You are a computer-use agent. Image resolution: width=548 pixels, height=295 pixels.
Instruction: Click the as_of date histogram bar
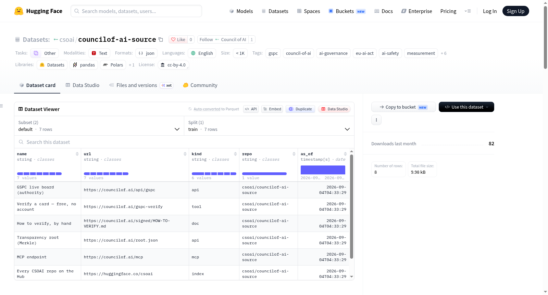tap(323, 170)
